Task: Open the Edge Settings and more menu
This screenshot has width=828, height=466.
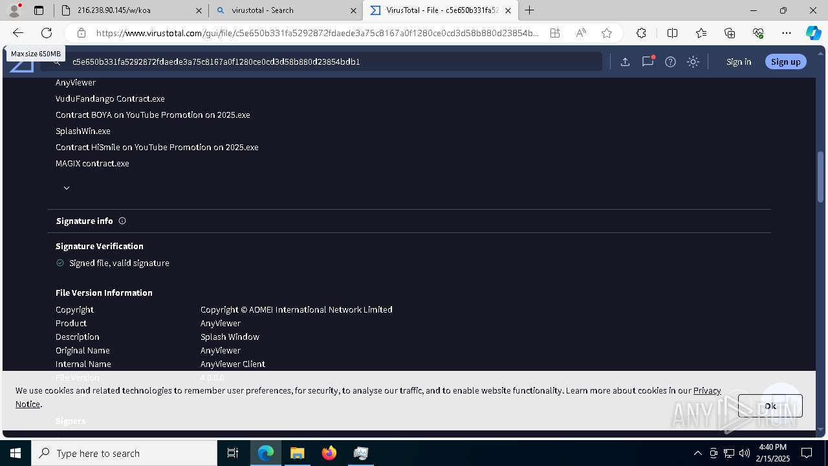Action: click(x=787, y=33)
